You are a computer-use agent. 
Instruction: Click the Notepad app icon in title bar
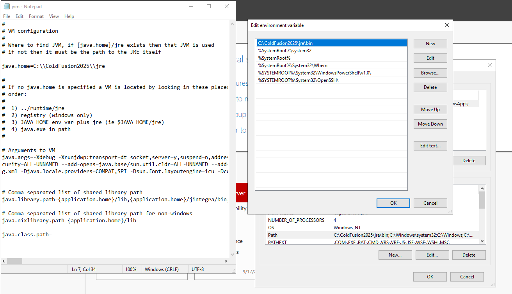[x=6, y=6]
